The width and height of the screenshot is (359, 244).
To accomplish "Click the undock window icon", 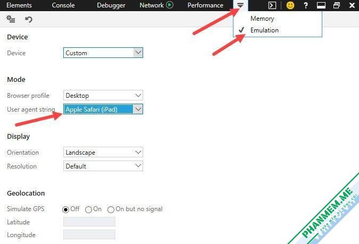I will 336,5.
